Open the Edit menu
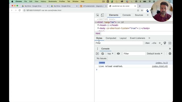The width and height of the screenshot is (182, 102). [31, 1]
